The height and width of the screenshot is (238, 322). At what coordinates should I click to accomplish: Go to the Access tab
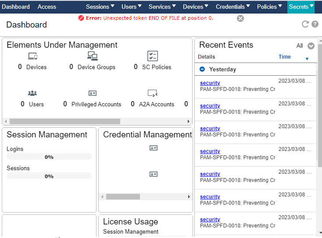click(x=47, y=7)
